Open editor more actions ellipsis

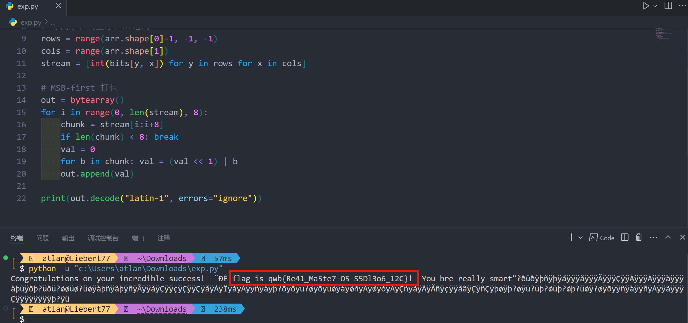coord(682,6)
